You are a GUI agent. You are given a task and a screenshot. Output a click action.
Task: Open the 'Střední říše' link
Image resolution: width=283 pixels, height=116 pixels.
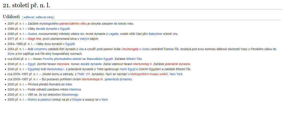pos(134,59)
